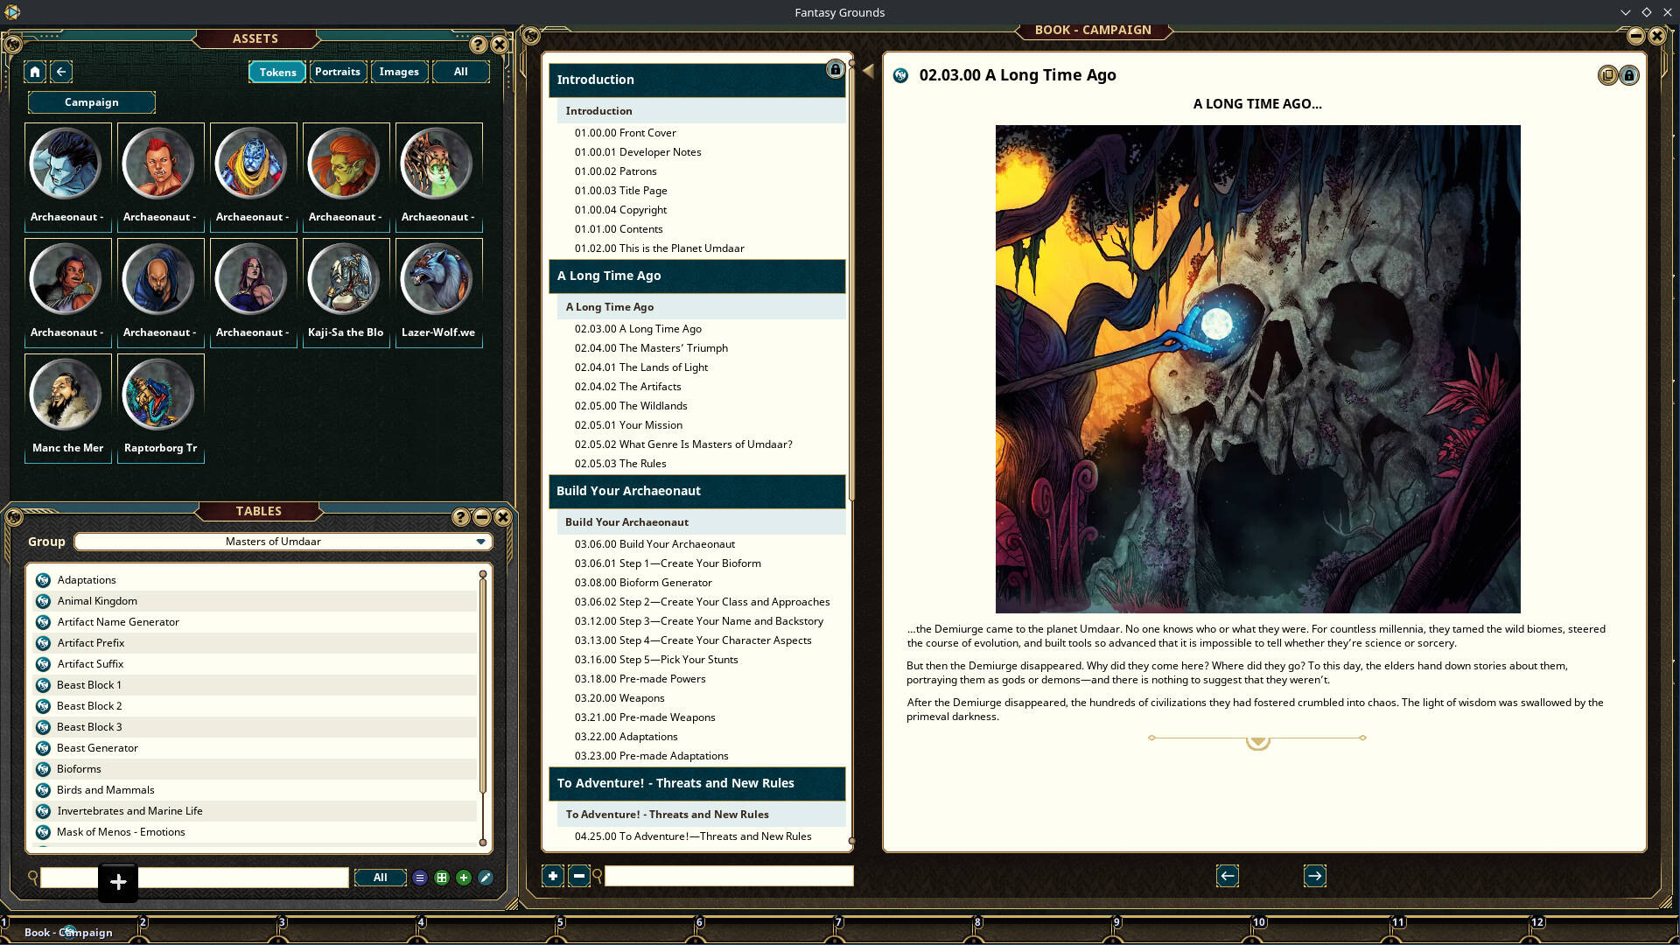Screen dimensions: 1680x945
Task: Click the blue list view icon in Tables
Action: pyautogui.click(x=420, y=878)
